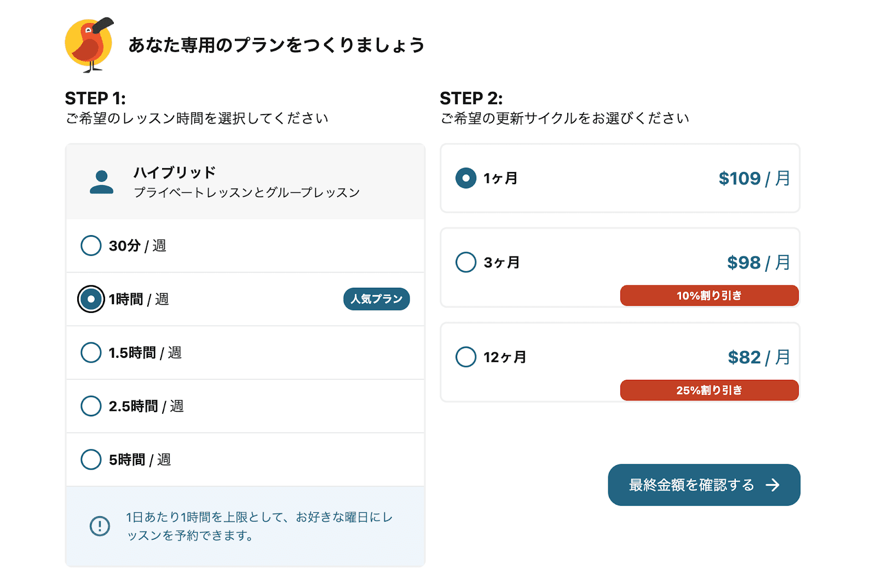Click the $98 / 月 price label
Viewport: 876px width, 577px height.
pyautogui.click(x=758, y=262)
